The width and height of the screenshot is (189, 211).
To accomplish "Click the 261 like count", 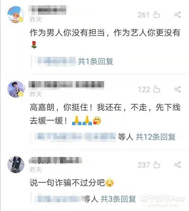I will [x=144, y=15].
